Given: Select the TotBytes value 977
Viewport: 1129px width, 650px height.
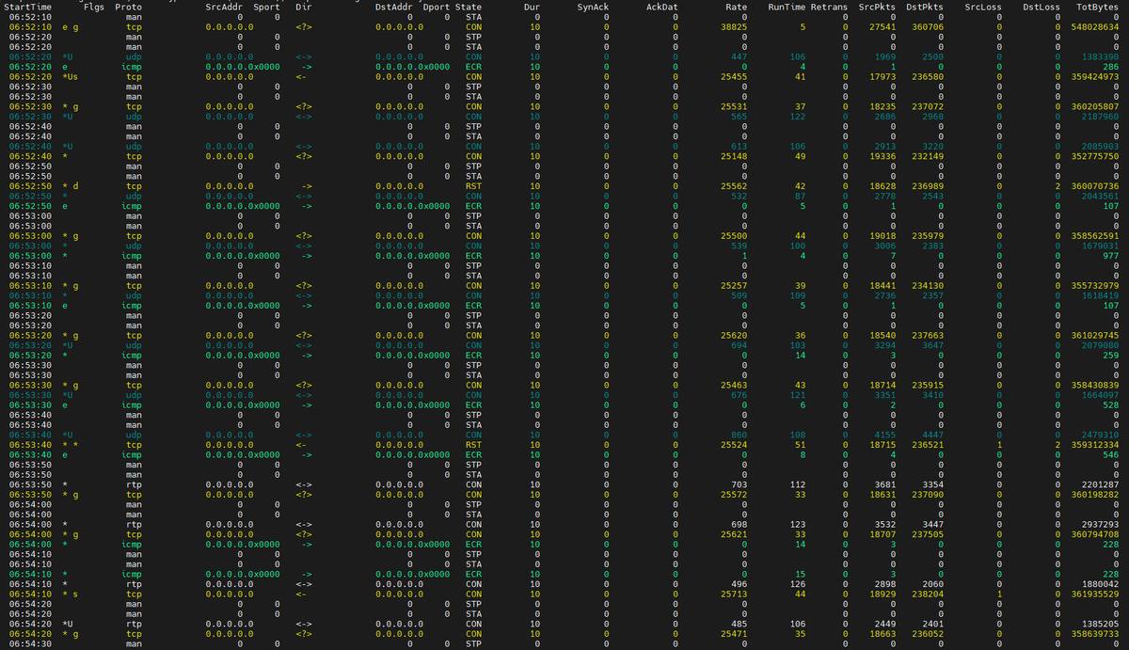Looking at the screenshot, I should 1111,255.
